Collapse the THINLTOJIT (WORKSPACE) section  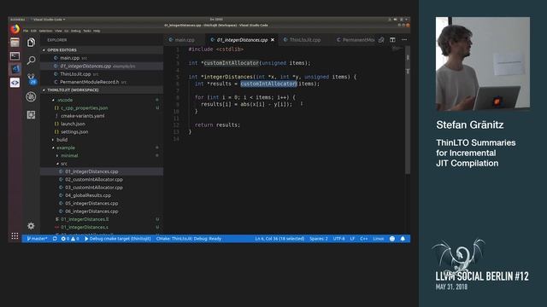coord(102,90)
